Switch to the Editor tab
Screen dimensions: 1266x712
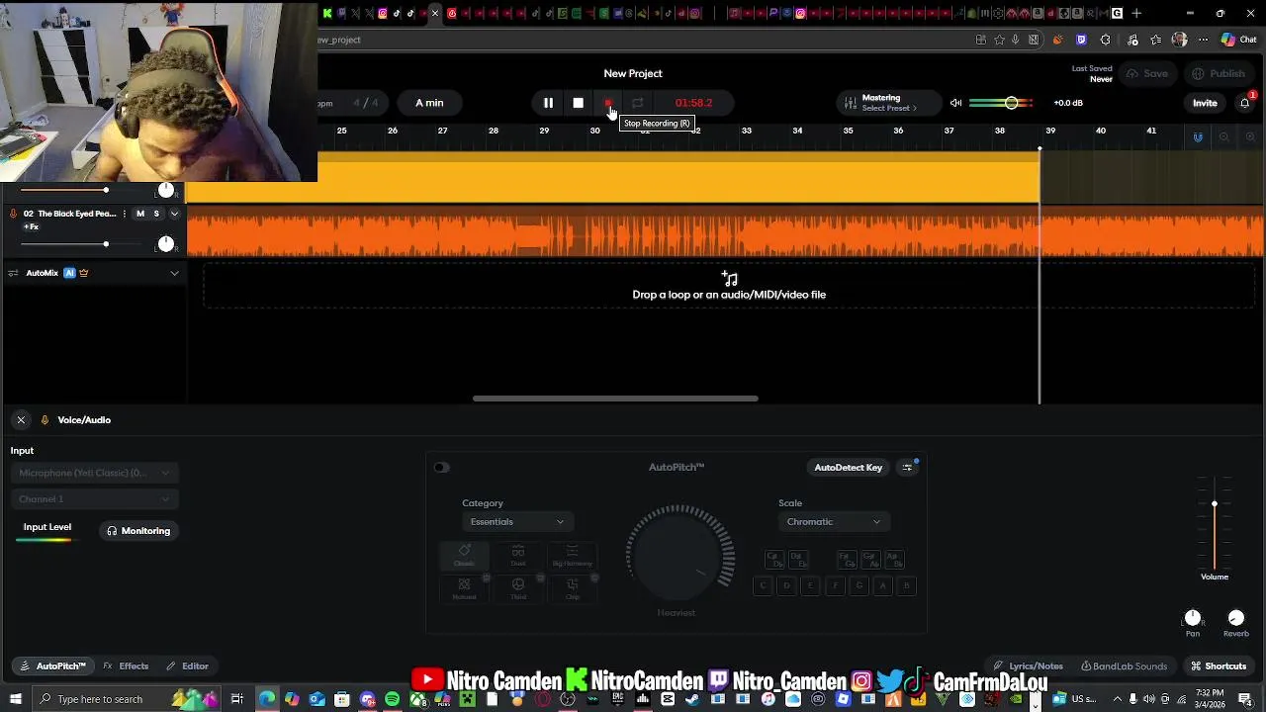click(188, 667)
